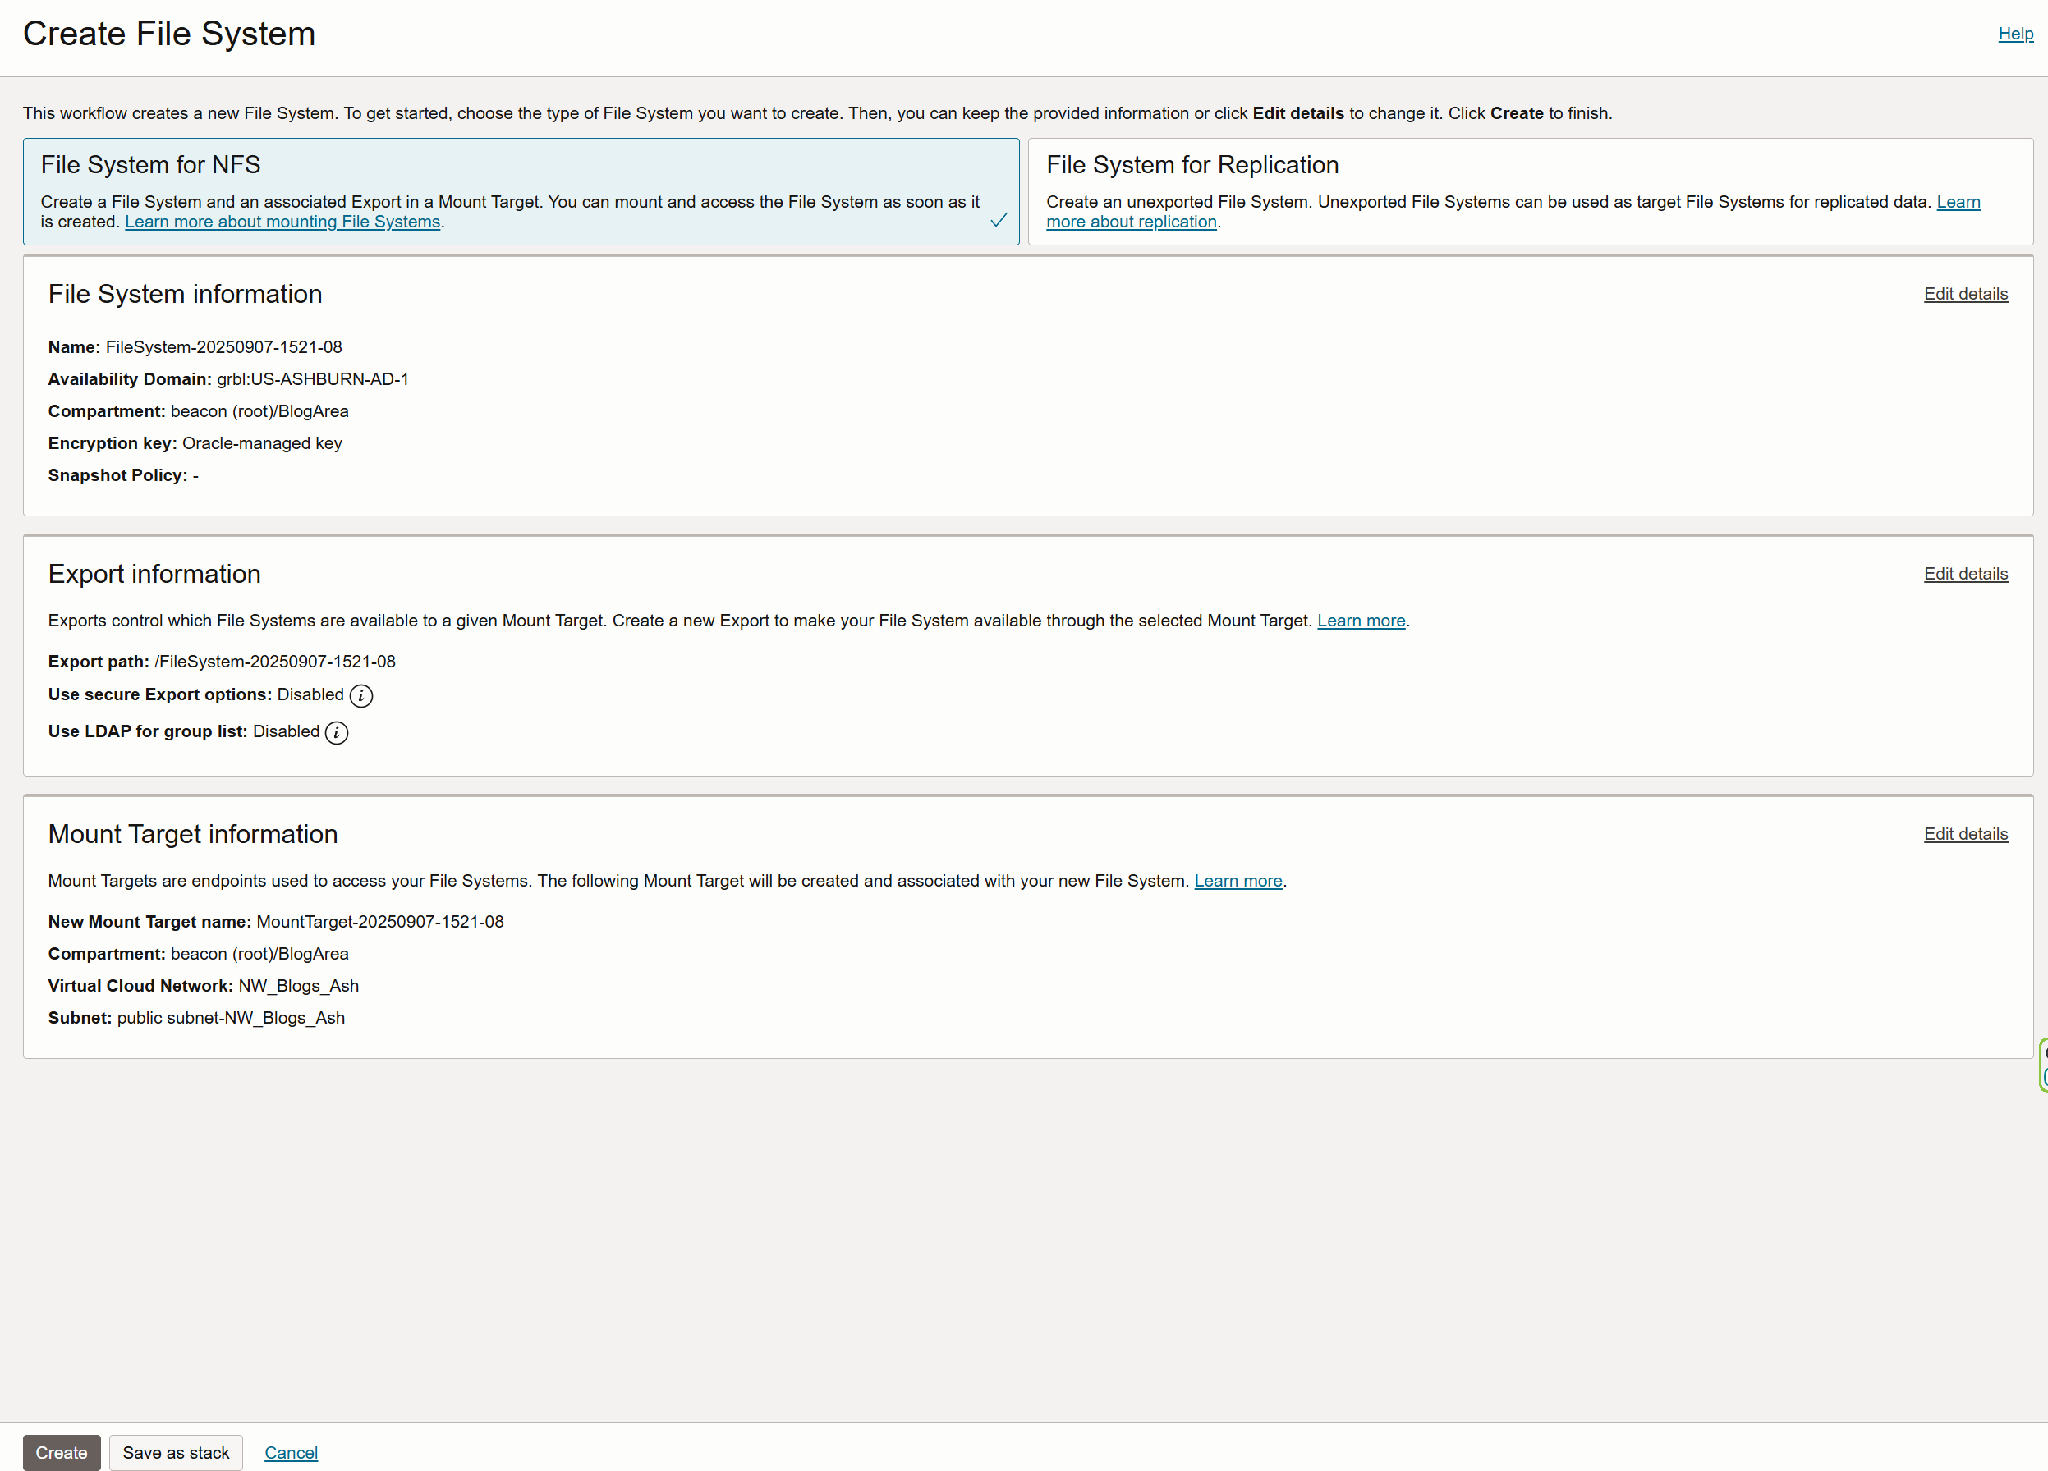Viewport: 2048px width, 1471px height.
Task: Click the Create File System page title
Action: 169,34
